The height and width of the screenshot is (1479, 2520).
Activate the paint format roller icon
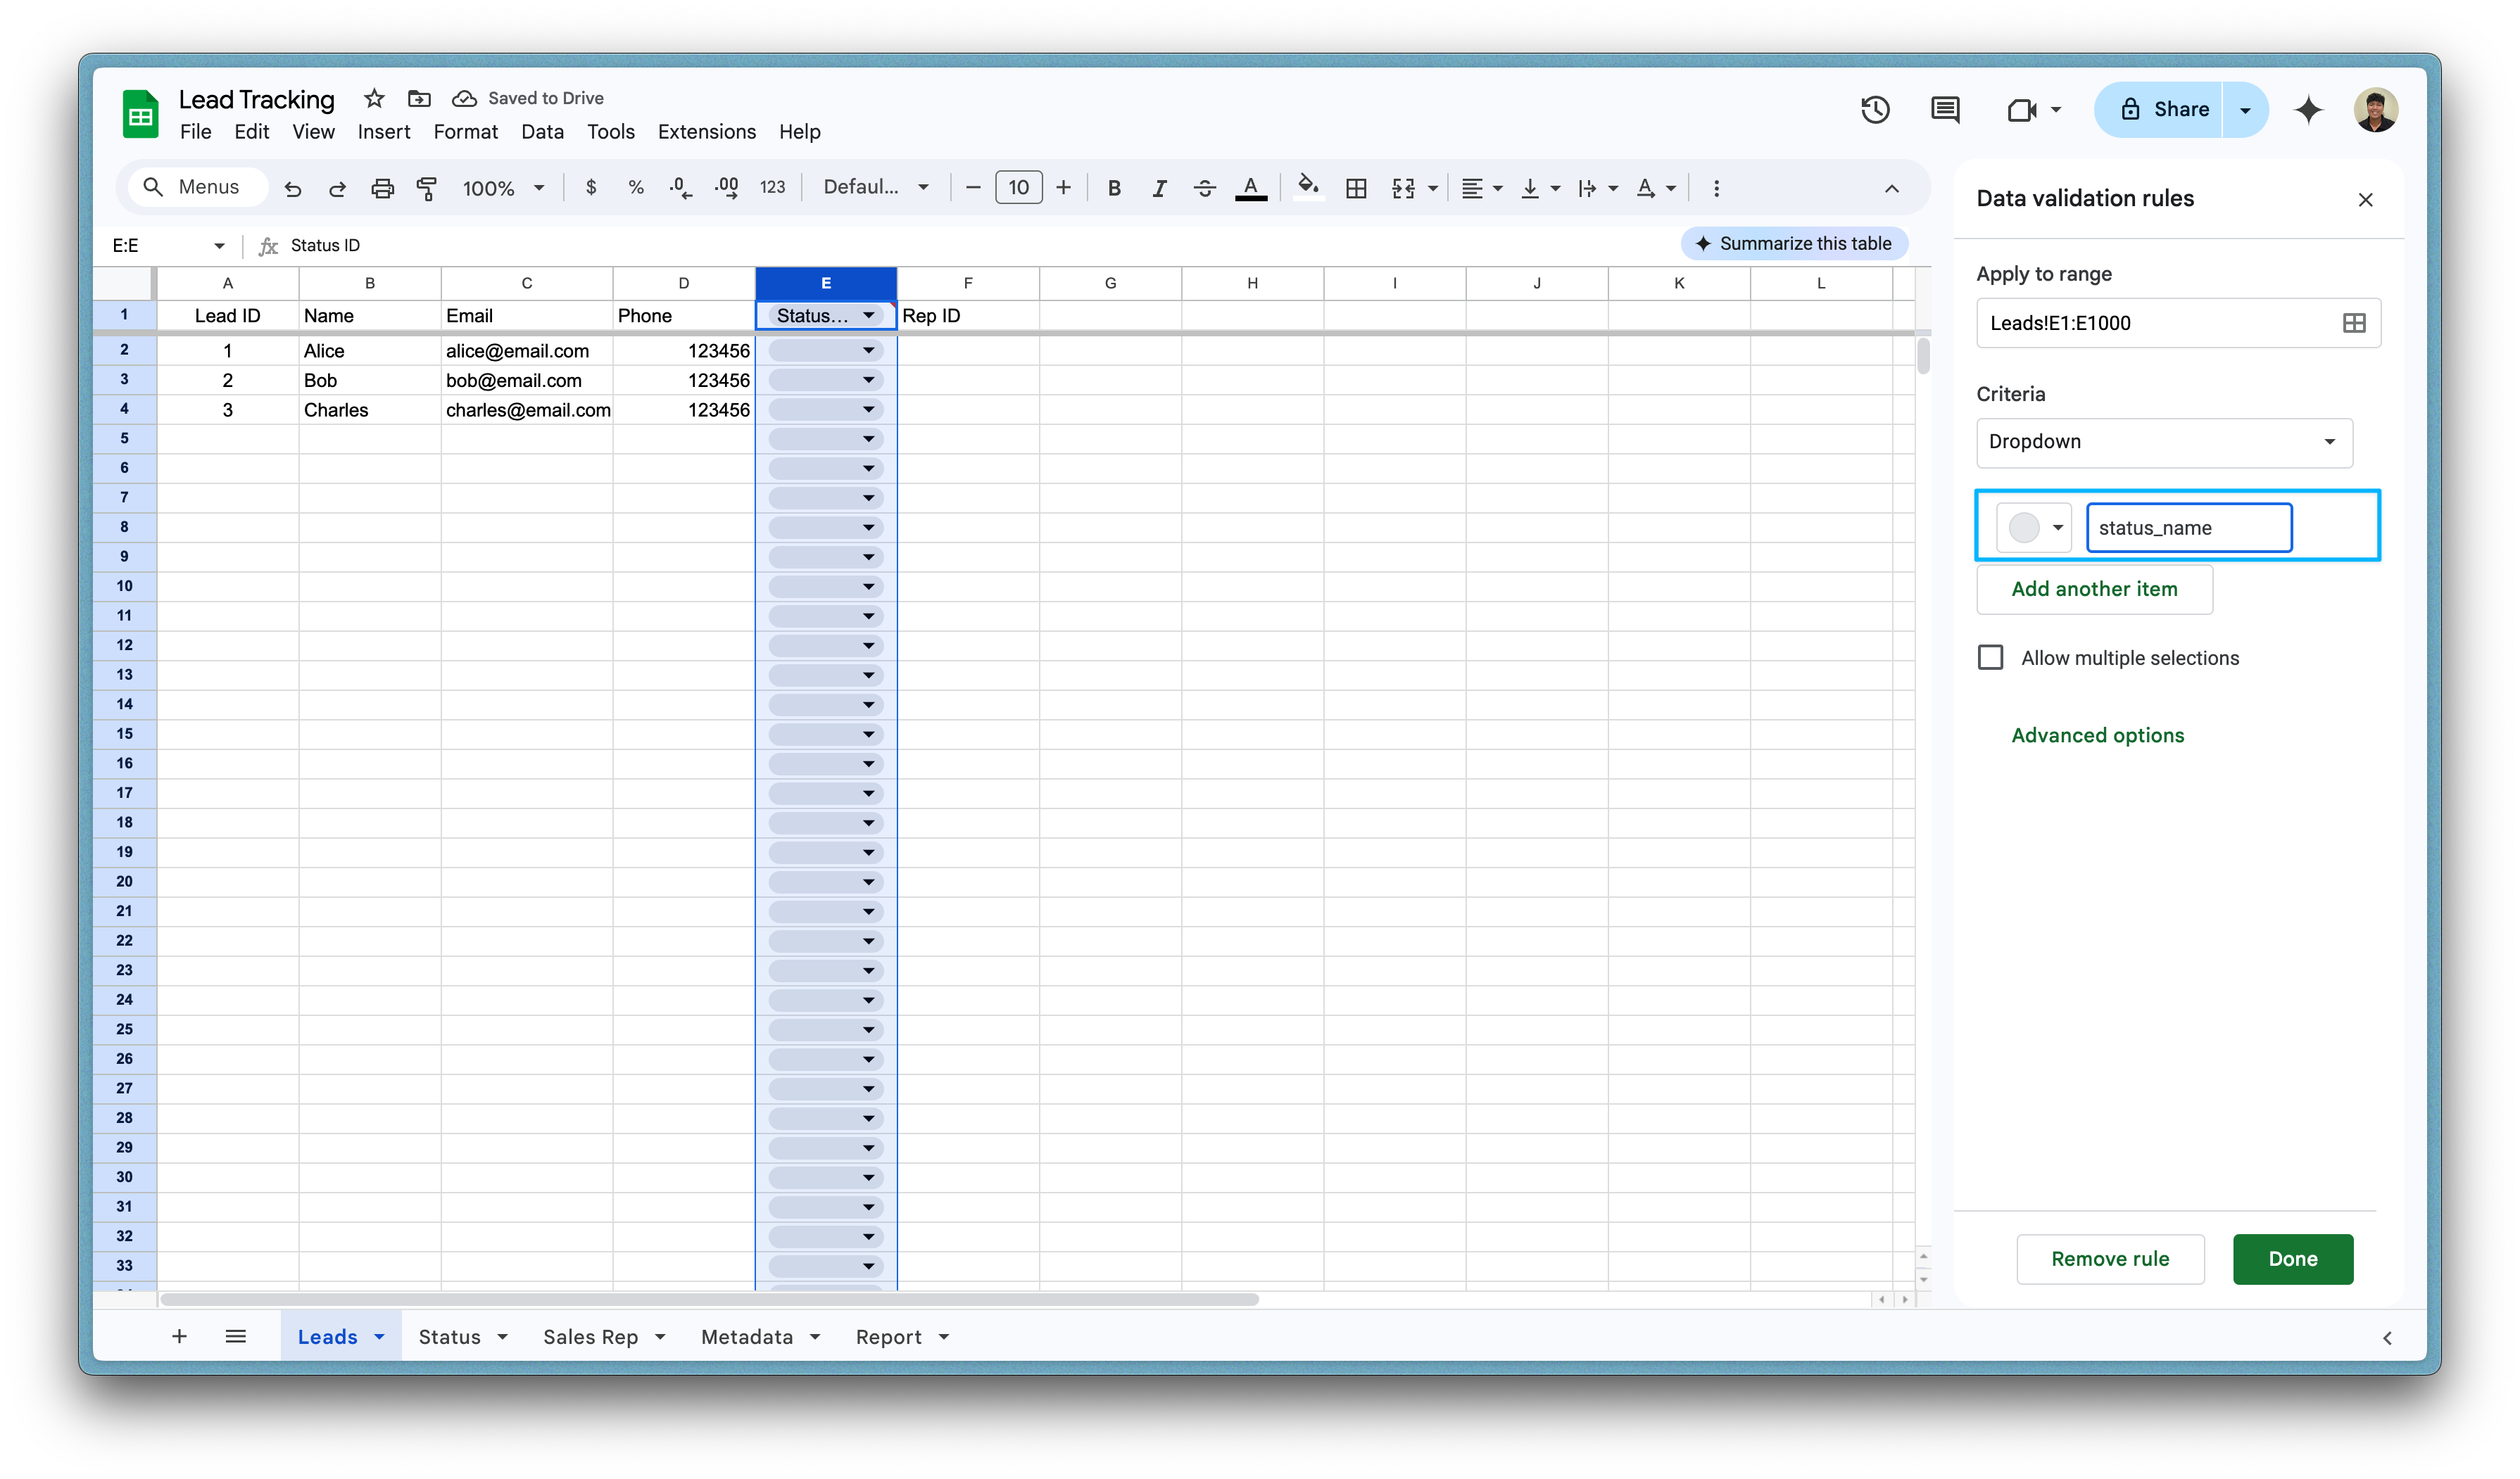coord(427,188)
